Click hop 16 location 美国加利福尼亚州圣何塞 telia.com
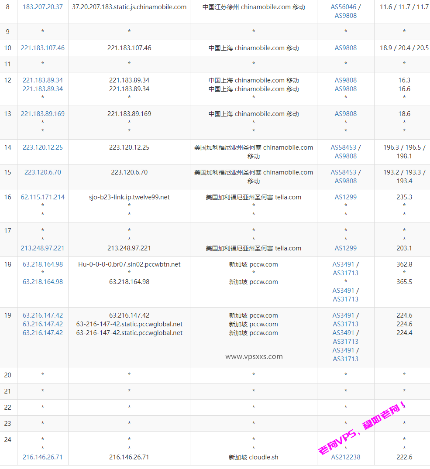This screenshot has width=430, height=469. coord(254,197)
